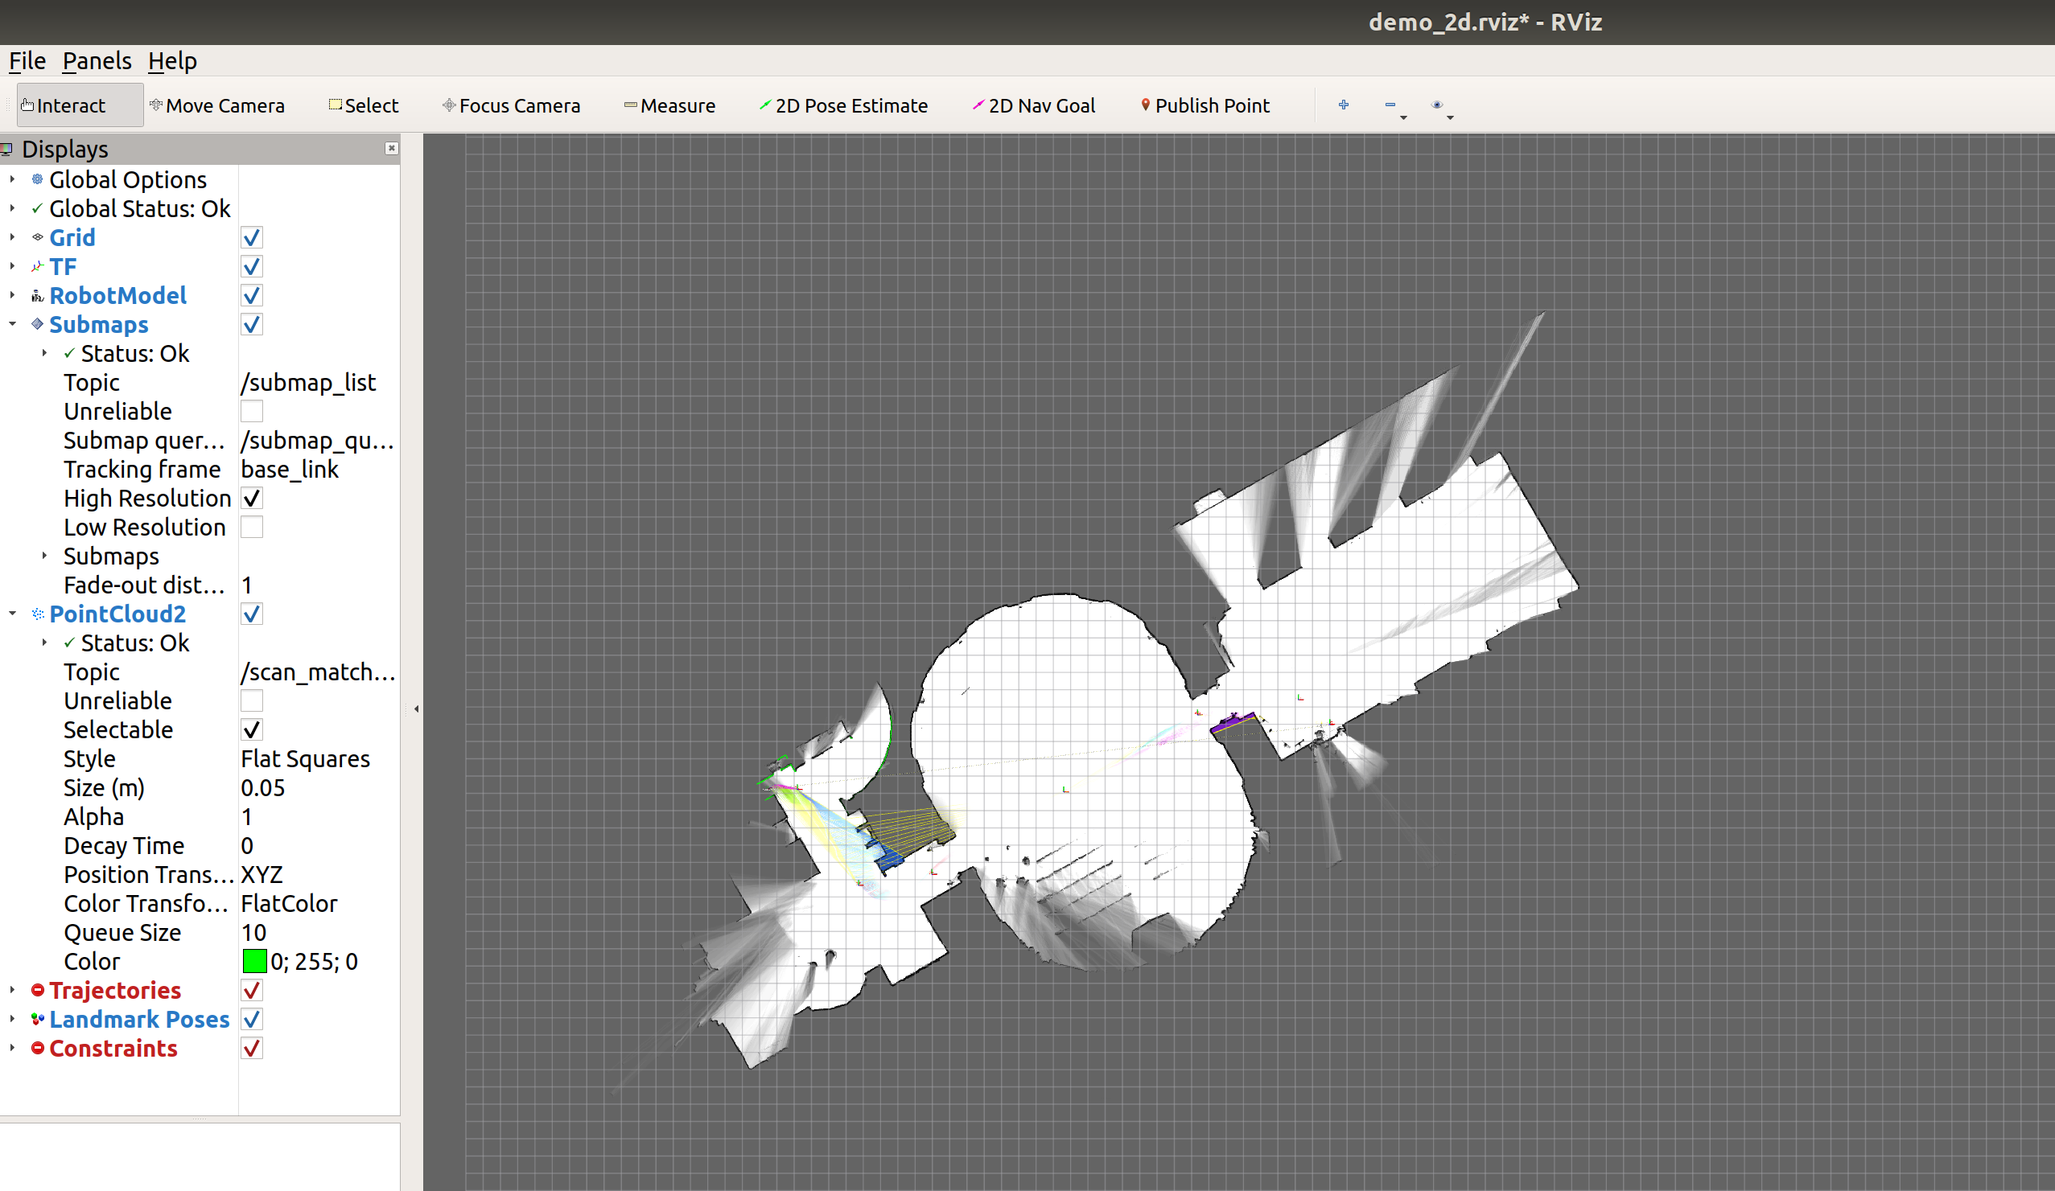Activate the 2D Pose Estimate tool
The image size is (2055, 1191).
click(x=843, y=105)
